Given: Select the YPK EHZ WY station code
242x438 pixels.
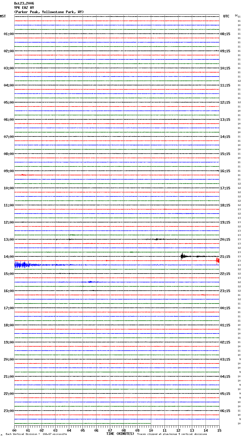Looking at the screenshot, I should pos(24,8).
